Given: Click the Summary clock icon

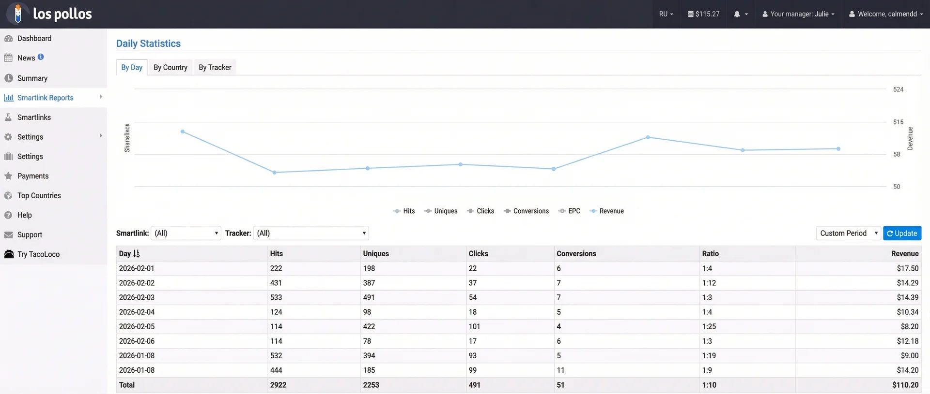Looking at the screenshot, I should (x=8, y=78).
